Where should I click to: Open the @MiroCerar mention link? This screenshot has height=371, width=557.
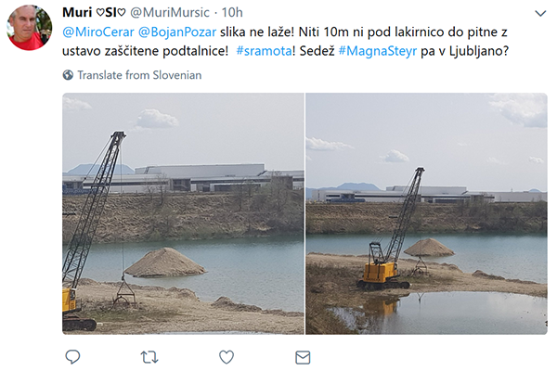click(x=98, y=32)
